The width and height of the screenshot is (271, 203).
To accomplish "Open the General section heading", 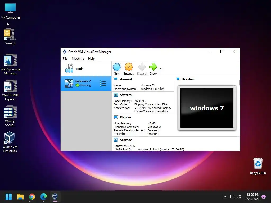I will tap(126, 79).
